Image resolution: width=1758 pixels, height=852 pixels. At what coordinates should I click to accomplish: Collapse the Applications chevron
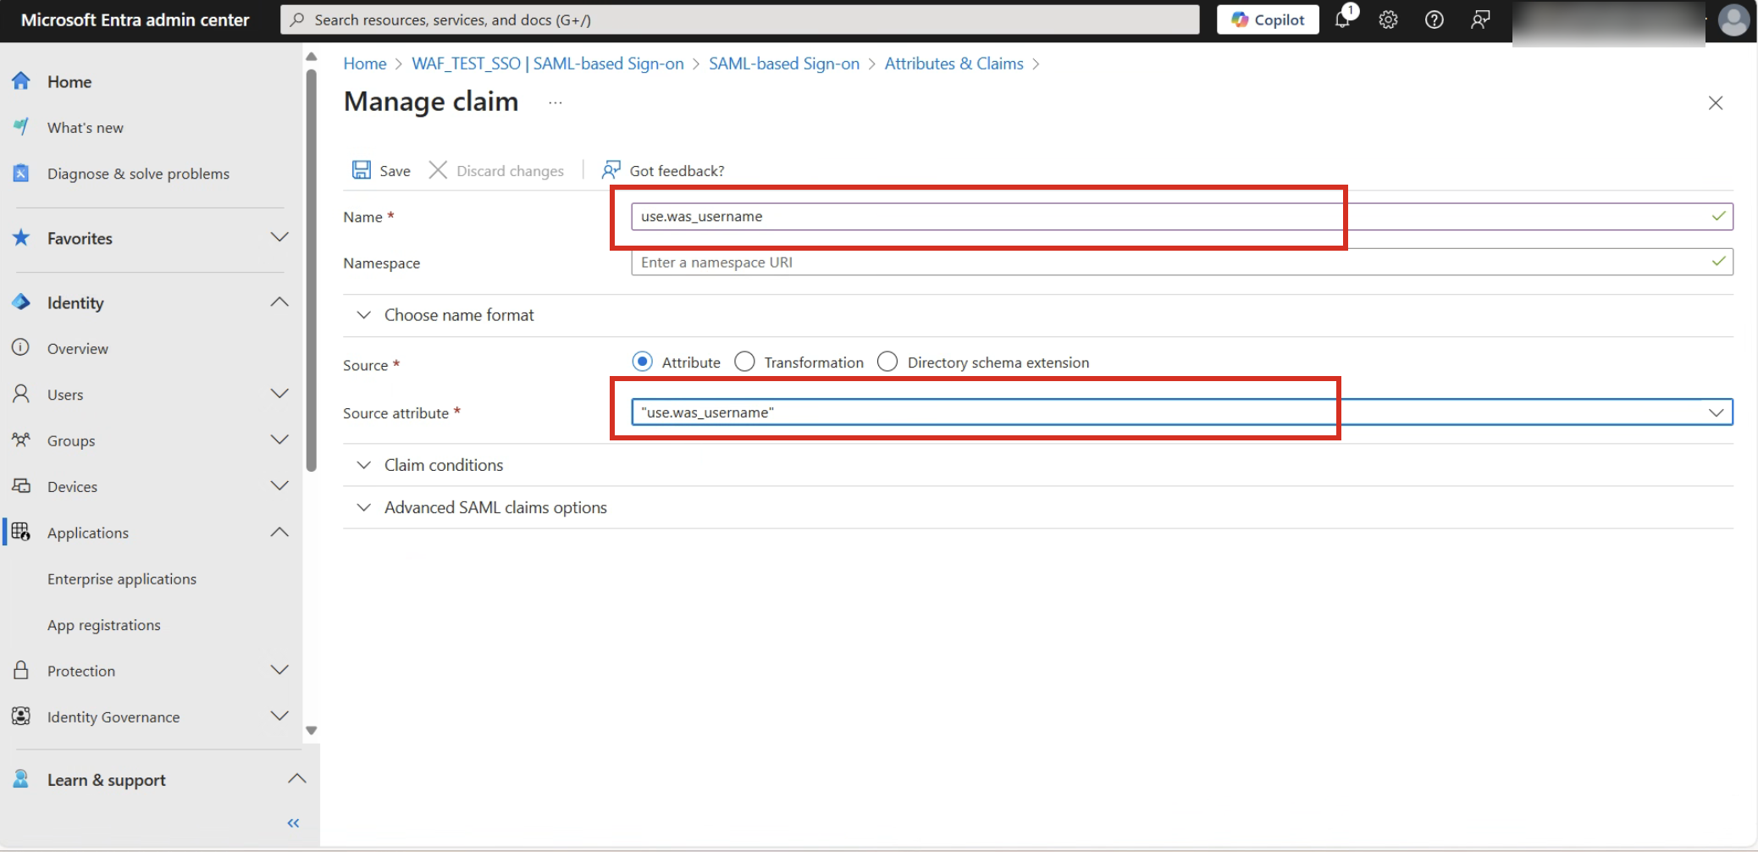[279, 532]
